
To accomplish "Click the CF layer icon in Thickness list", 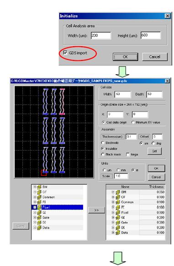I will (x=118, y=197).
